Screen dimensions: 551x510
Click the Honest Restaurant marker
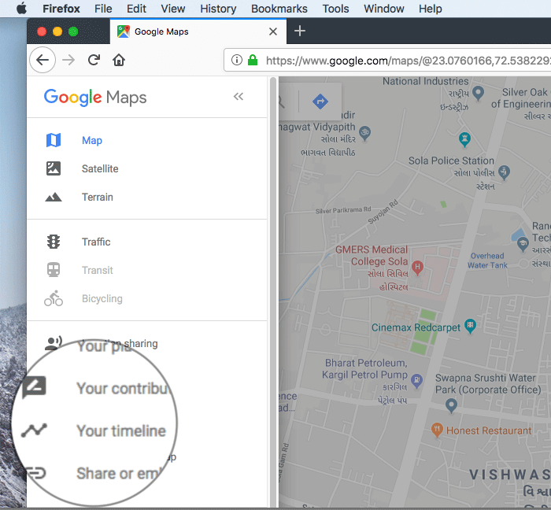[437, 430]
